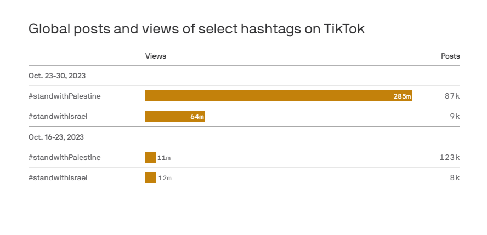Viewport: 487px width, 235px height.
Task: Click the small orange bar beside 11m
Action: pyautogui.click(x=150, y=158)
